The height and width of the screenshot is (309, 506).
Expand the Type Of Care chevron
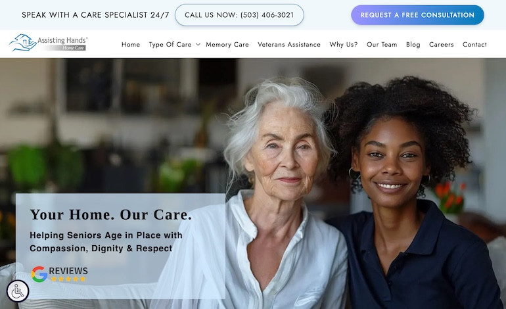[x=198, y=45]
